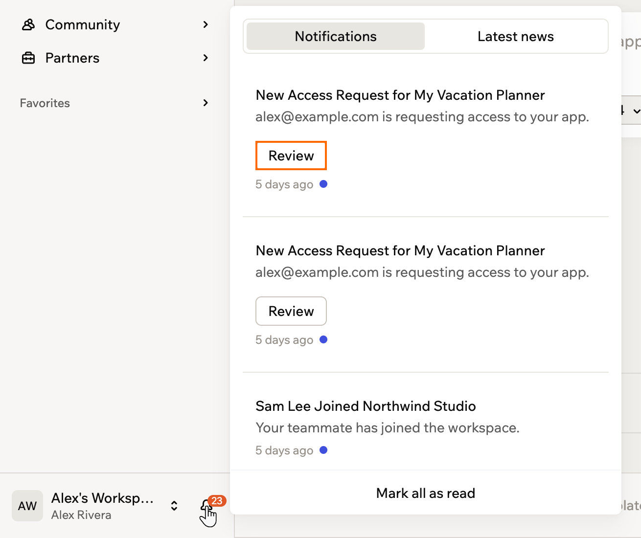Click the unread dot on Sam Lee notification
641x538 pixels.
(x=323, y=450)
